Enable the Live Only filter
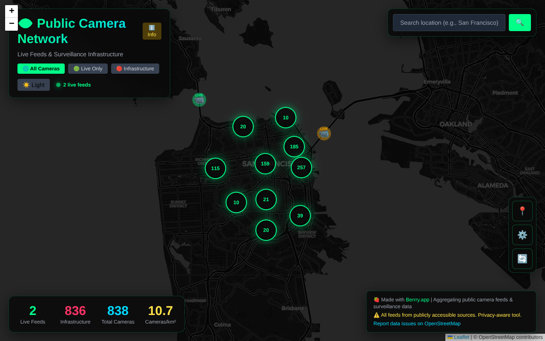Image resolution: width=545 pixels, height=341 pixels. pos(88,69)
